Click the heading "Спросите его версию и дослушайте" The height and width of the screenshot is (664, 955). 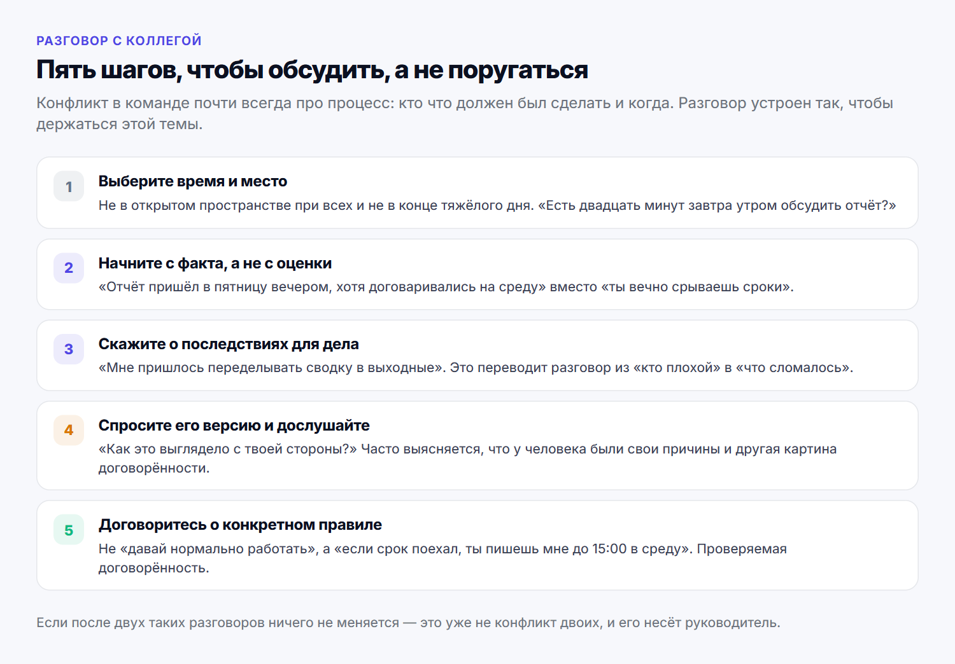(x=234, y=425)
